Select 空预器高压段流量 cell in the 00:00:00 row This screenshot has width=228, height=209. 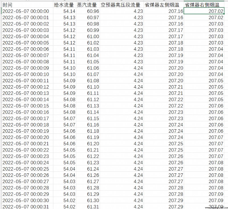[122, 11]
